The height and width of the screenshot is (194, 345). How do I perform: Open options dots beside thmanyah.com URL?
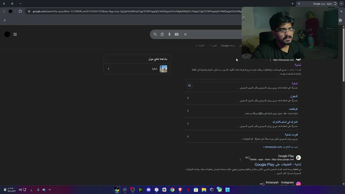(x=270, y=60)
